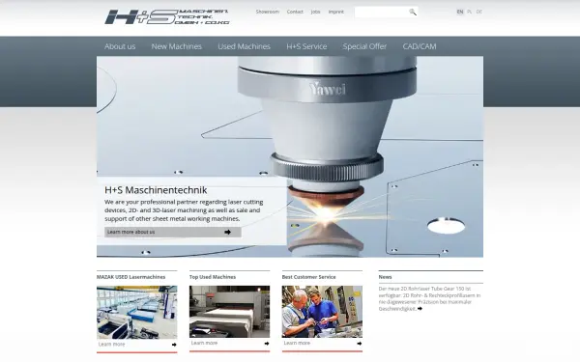
Task: Open About us menu
Action: (120, 46)
